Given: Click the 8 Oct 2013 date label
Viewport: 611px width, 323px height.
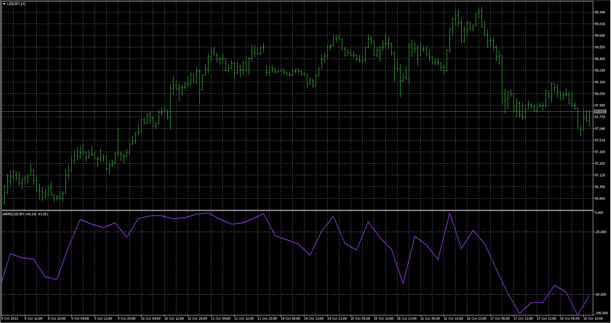Looking at the screenshot, I should [x=10, y=319].
